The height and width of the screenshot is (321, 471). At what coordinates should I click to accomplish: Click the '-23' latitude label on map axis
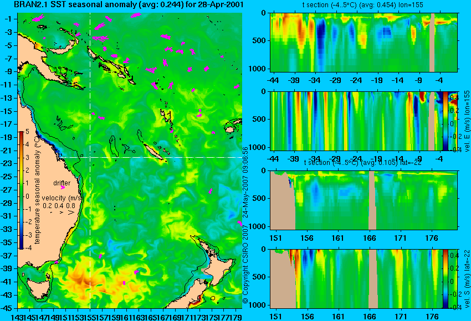pyautogui.click(x=6, y=163)
